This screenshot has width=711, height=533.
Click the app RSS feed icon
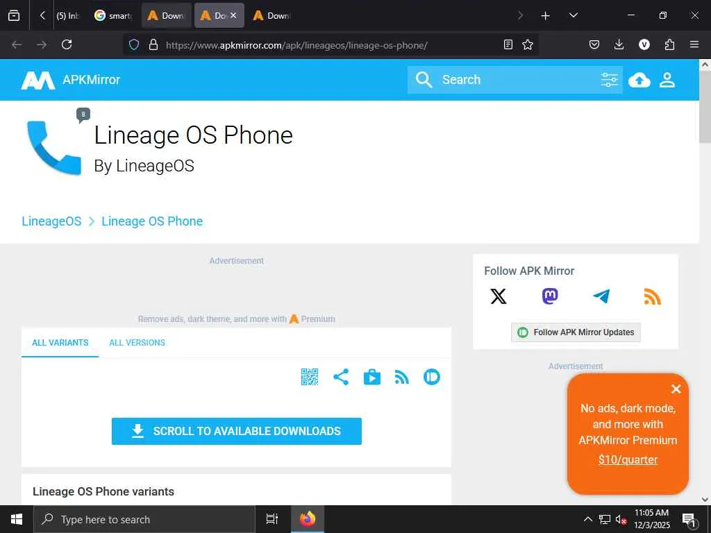(x=402, y=377)
